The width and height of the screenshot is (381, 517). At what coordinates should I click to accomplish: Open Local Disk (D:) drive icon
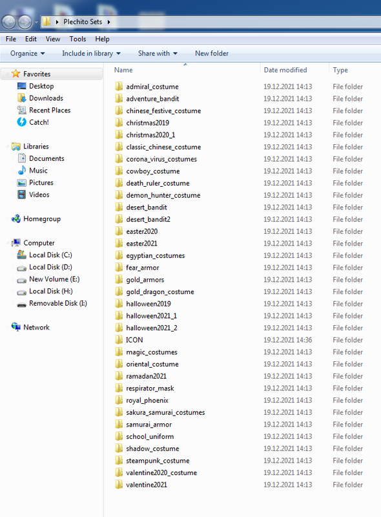pos(22,268)
